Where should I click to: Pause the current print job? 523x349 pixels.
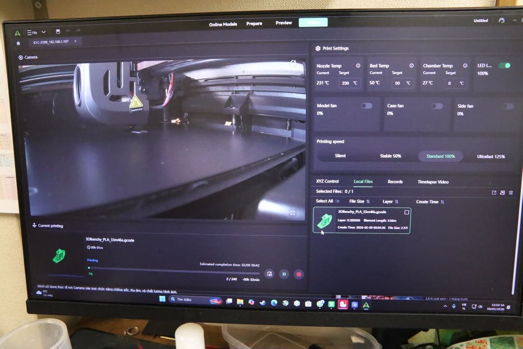[284, 274]
